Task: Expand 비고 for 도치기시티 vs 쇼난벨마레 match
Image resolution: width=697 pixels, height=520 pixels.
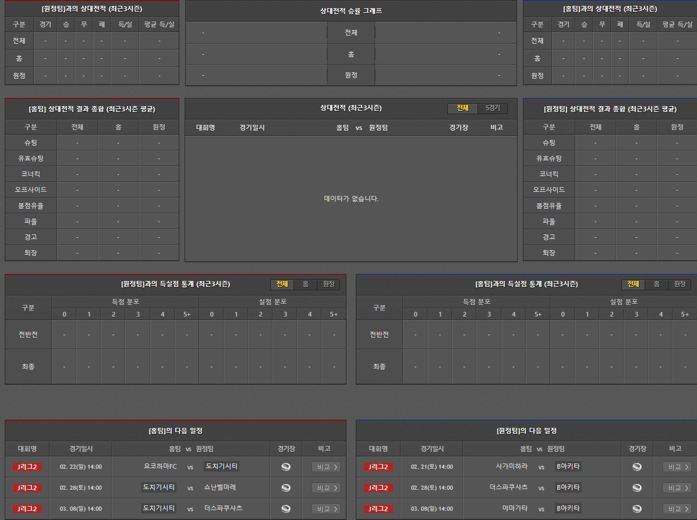Action: (326, 488)
